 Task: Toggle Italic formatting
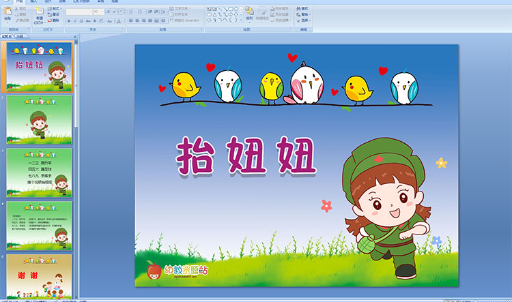tap(75, 21)
